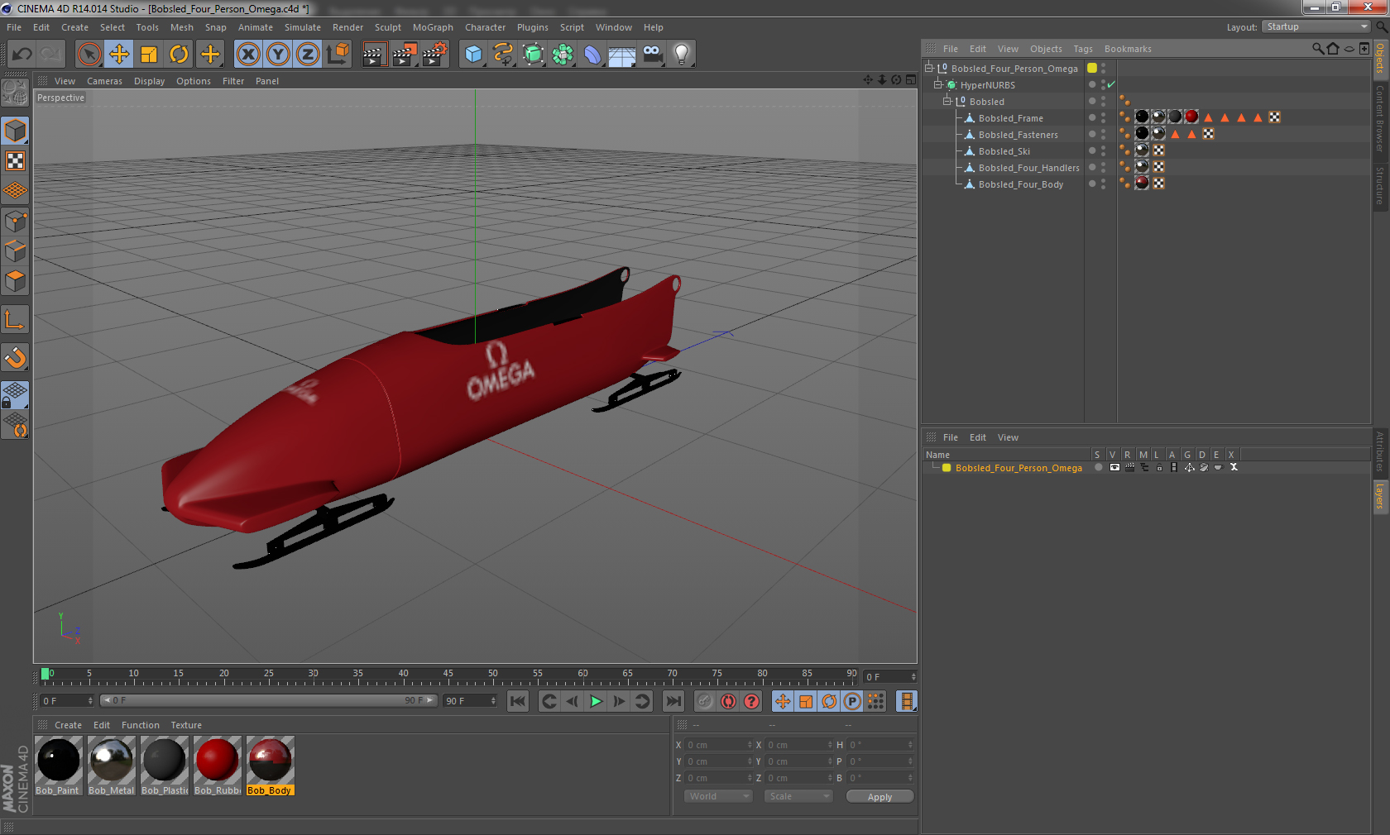Screen dimensions: 1390x835
Task: Add a camera object
Action: click(652, 55)
